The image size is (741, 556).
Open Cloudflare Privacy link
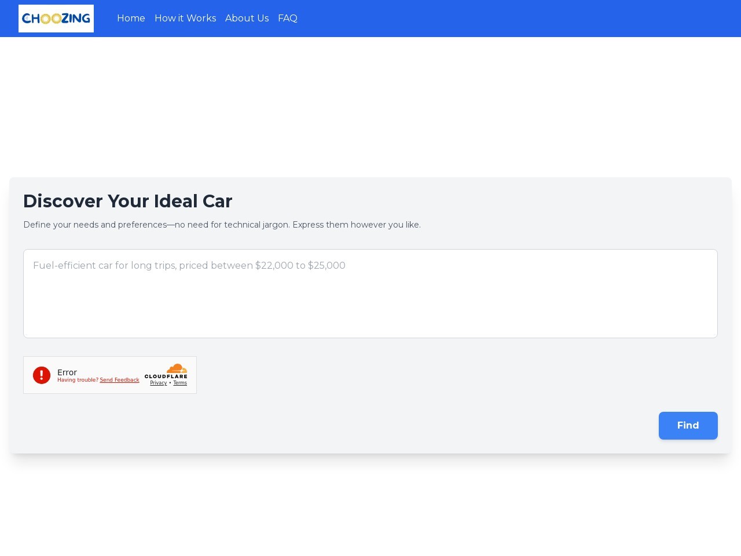pyautogui.click(x=159, y=383)
